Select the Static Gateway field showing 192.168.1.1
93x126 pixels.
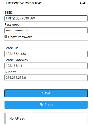(46, 66)
